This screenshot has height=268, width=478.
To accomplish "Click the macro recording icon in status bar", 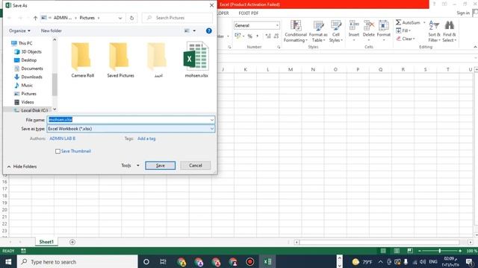I will [x=23, y=251].
